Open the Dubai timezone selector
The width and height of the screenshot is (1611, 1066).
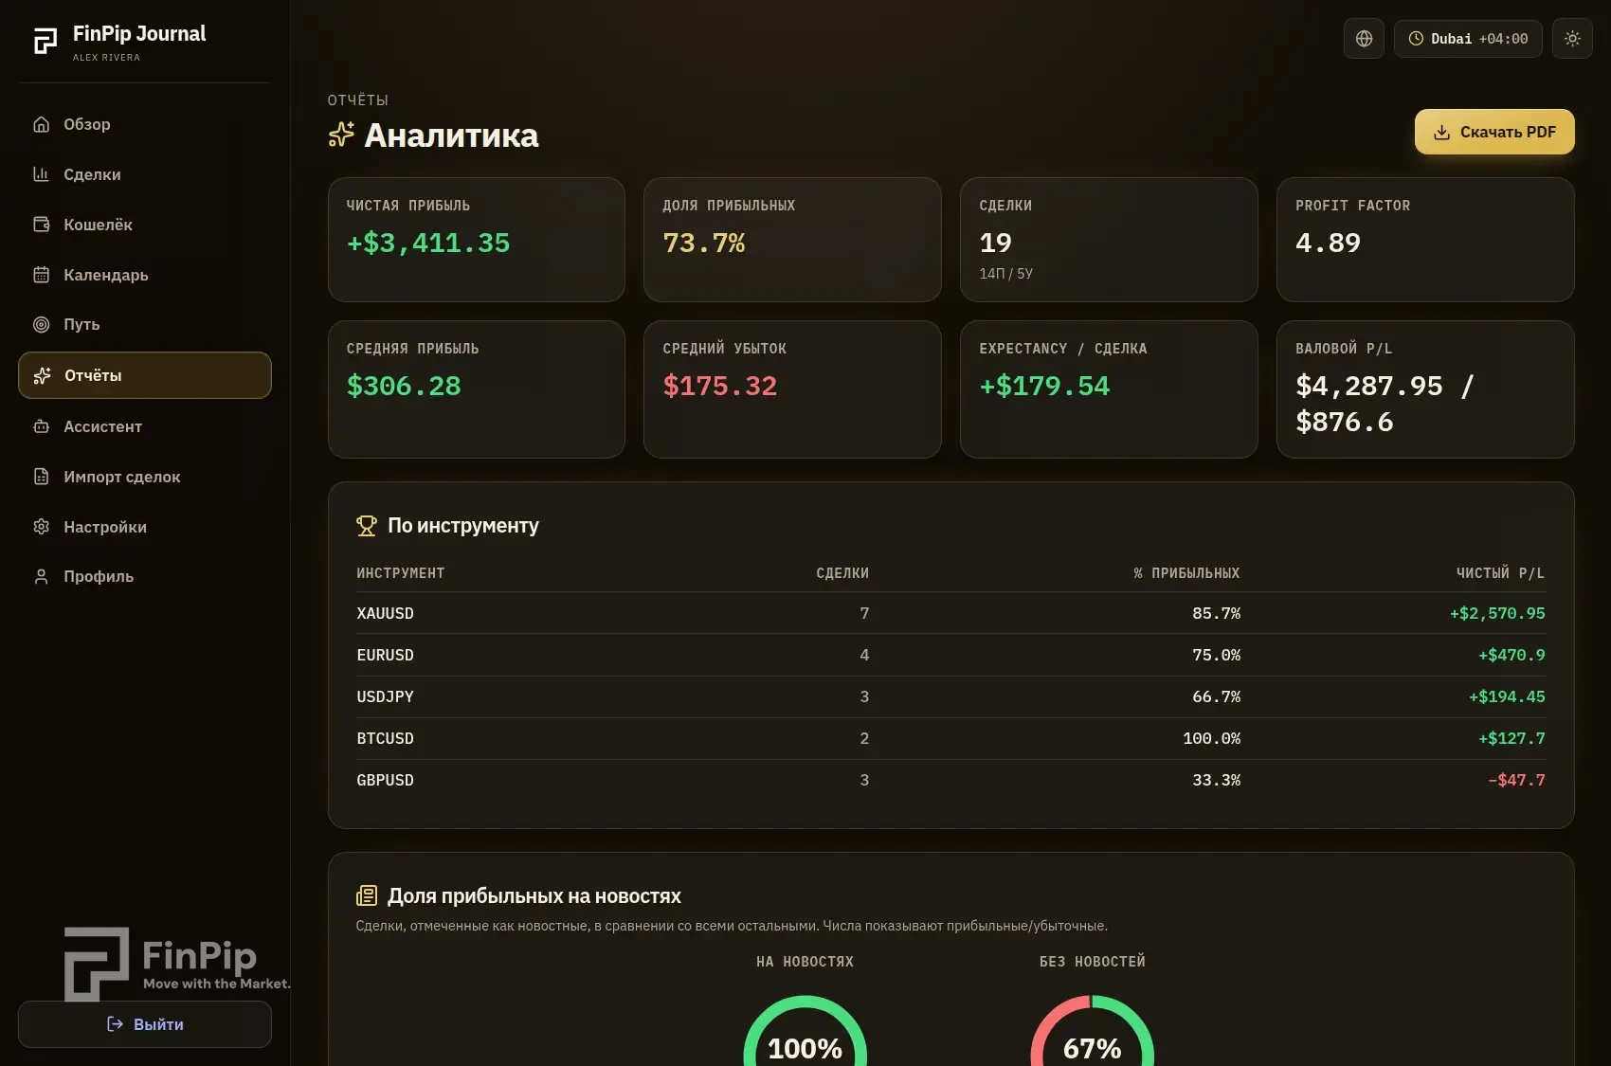pyautogui.click(x=1468, y=39)
